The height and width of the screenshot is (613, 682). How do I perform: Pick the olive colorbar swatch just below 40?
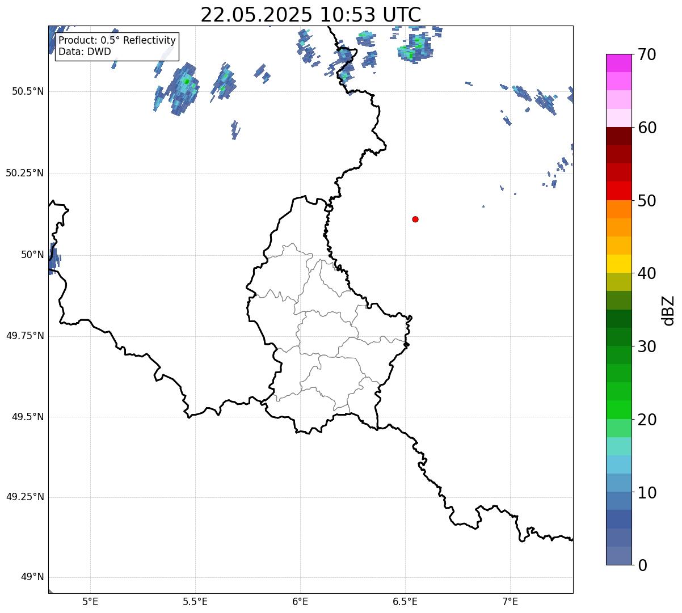click(x=618, y=282)
